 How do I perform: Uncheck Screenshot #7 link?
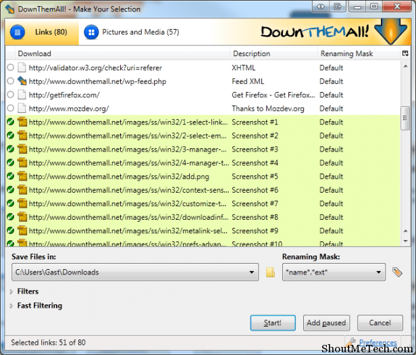pyautogui.click(x=11, y=204)
